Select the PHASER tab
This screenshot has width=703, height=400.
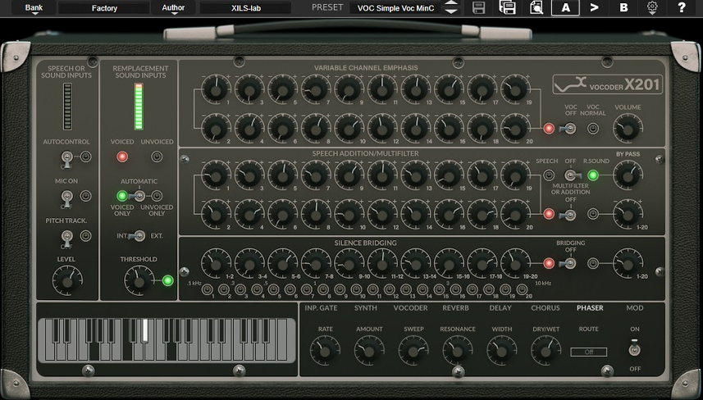coord(590,308)
